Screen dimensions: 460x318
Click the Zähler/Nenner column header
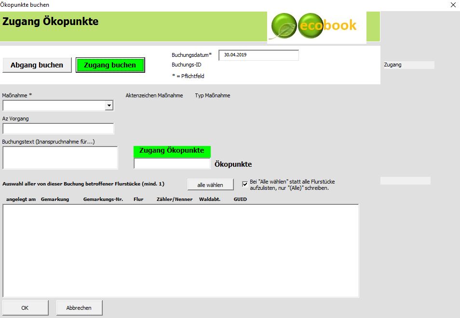[175, 199]
